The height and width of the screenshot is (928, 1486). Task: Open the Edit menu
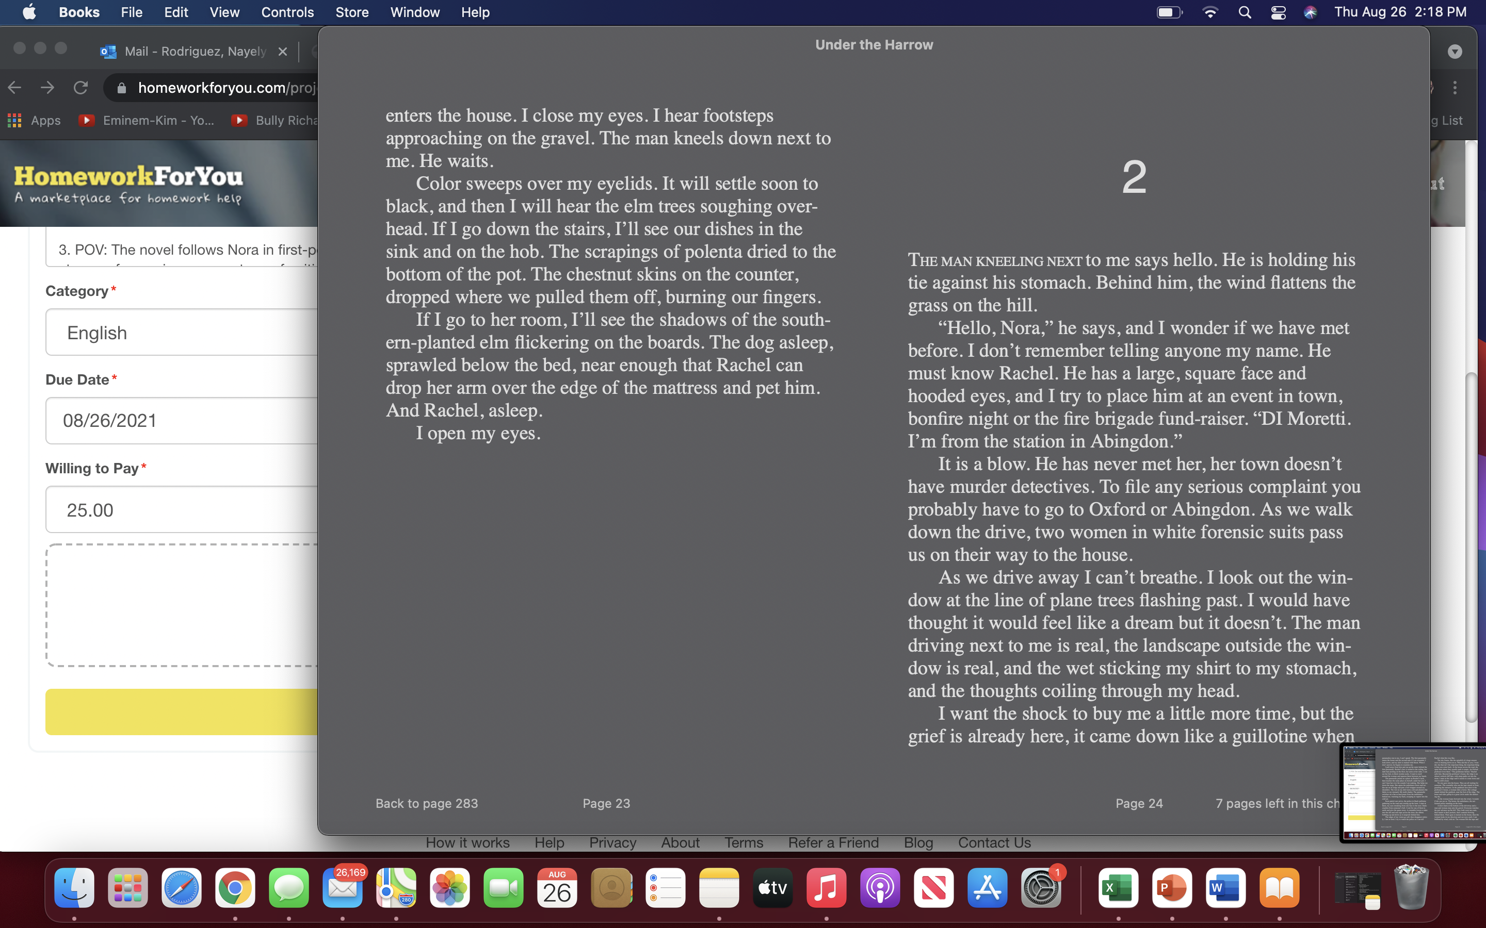pyautogui.click(x=175, y=12)
